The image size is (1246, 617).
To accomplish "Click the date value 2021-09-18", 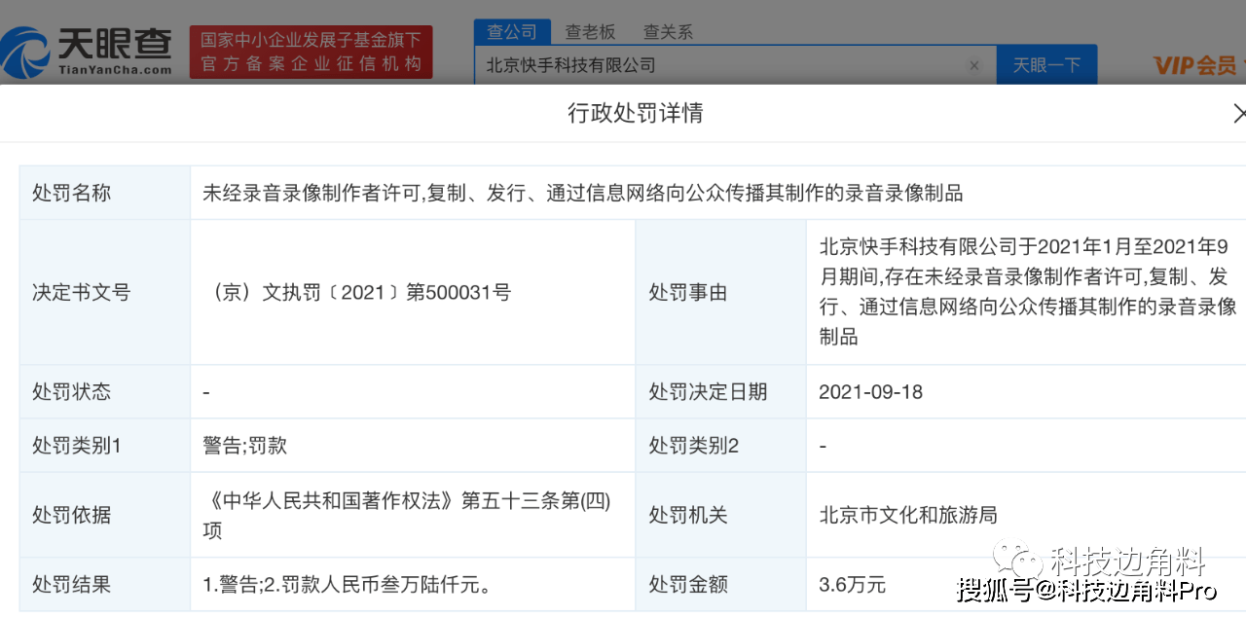I will (x=870, y=391).
